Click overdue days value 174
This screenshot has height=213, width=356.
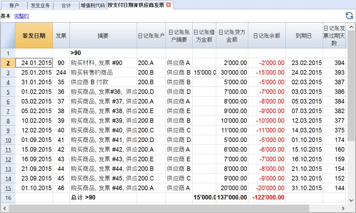[x=334, y=140]
